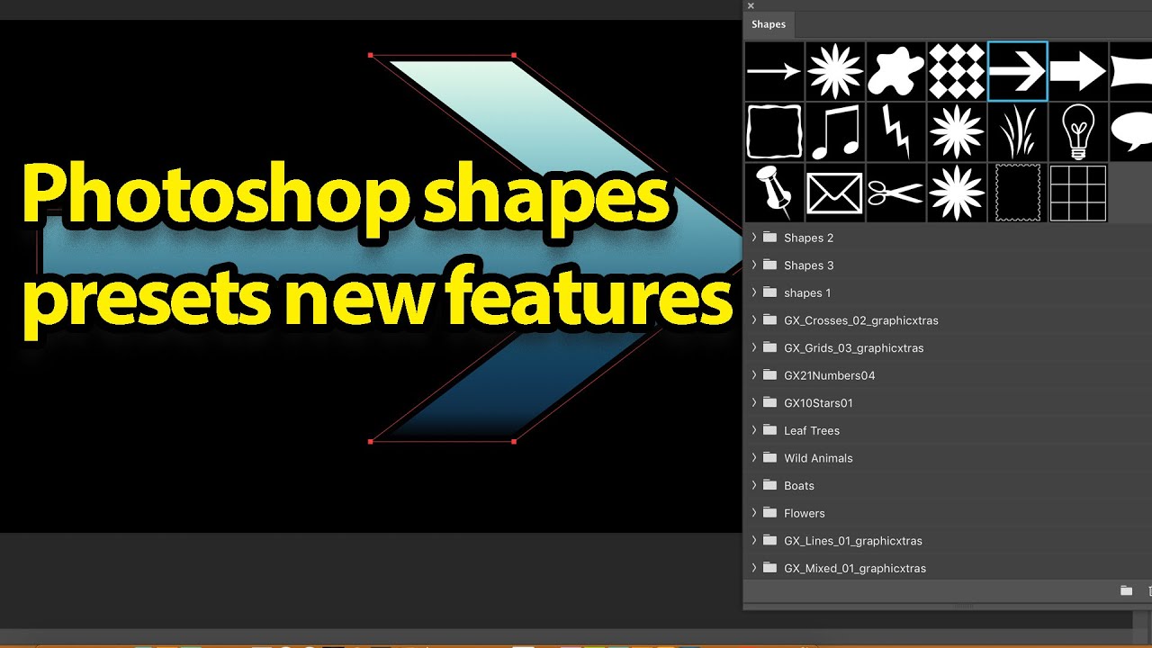Select the Boats folder name

coord(799,486)
